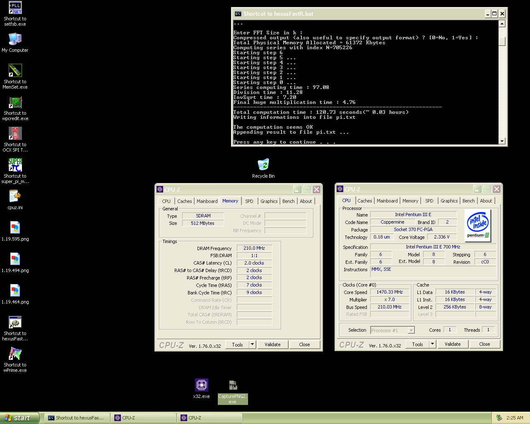The height and width of the screenshot is (424, 530).
Task: Open the Windows Start menu
Action: [x=20, y=418]
